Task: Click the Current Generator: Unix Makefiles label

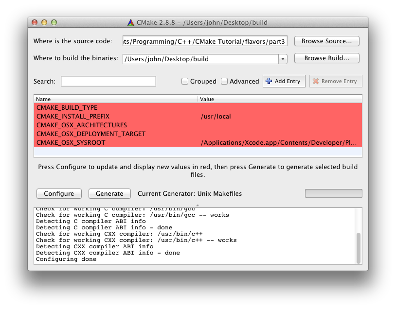Action: pos(190,193)
